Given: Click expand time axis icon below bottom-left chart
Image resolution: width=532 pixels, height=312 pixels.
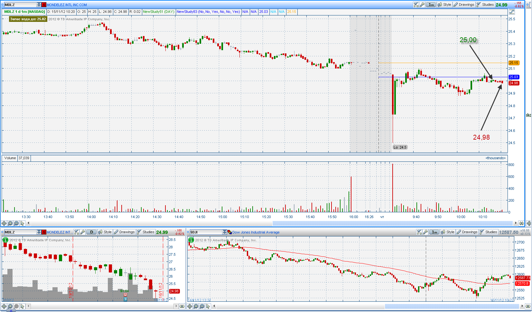Looking at the screenshot, I should [182, 306].
